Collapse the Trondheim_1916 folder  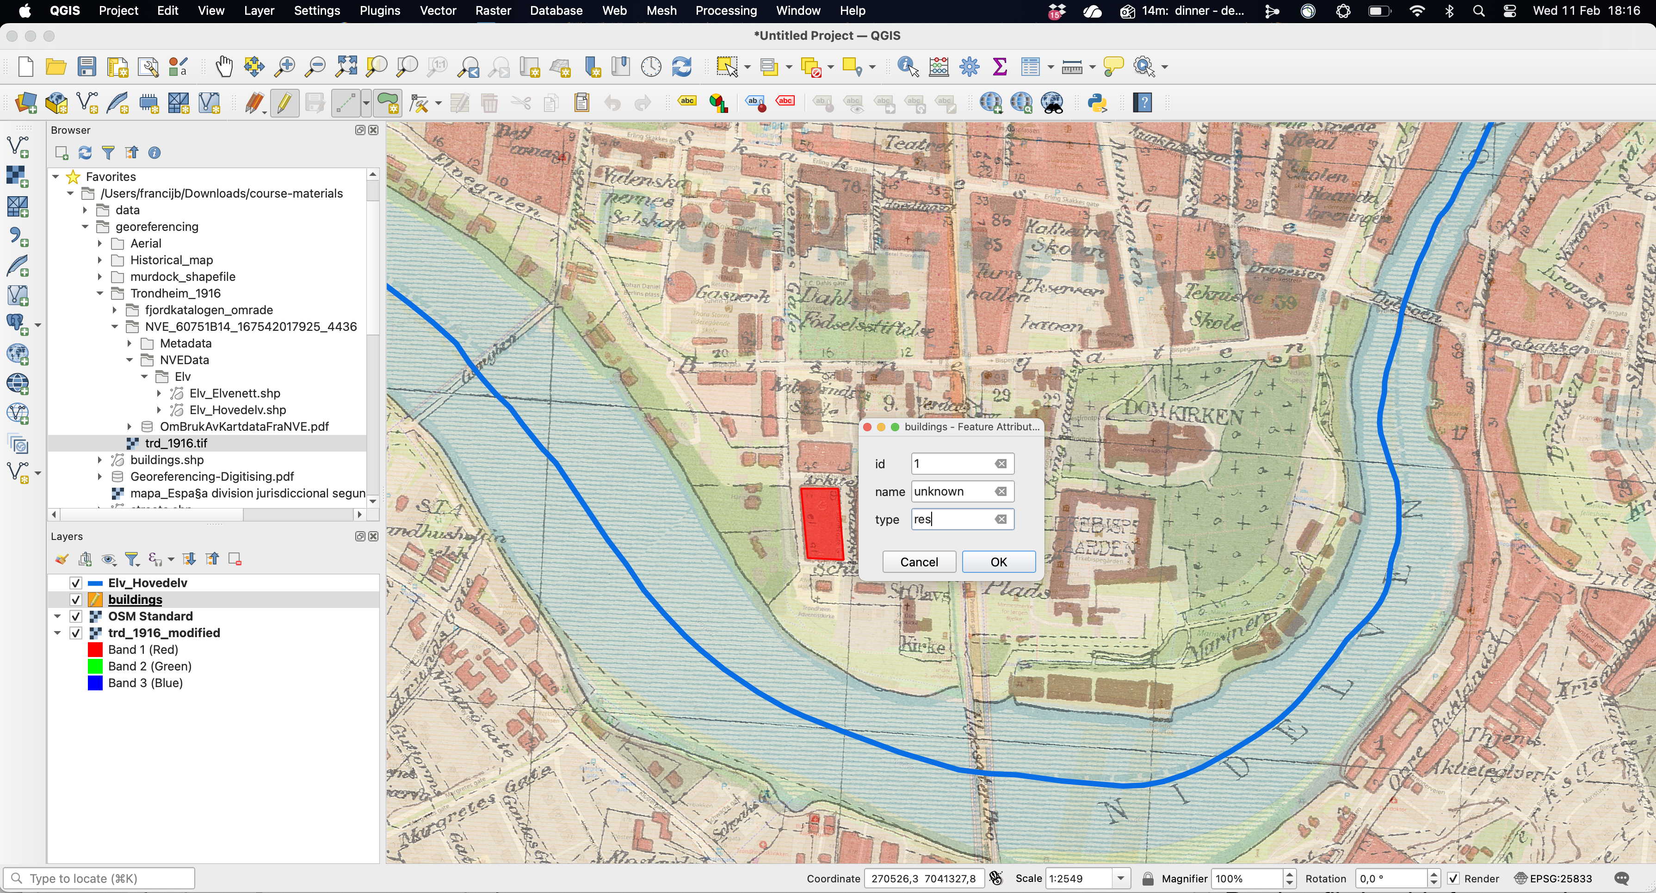(99, 293)
